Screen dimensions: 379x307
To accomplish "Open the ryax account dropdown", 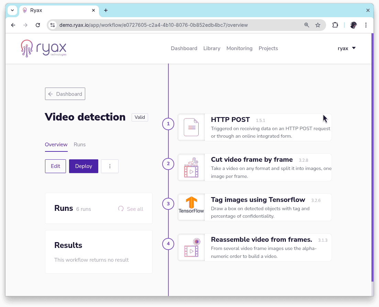I will [x=346, y=48].
